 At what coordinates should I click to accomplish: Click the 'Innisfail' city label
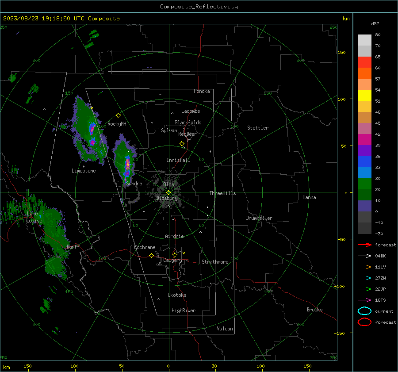pyautogui.click(x=178, y=160)
